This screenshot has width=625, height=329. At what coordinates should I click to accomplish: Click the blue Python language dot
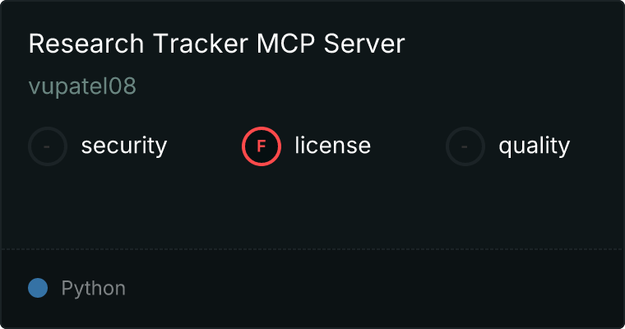point(38,288)
